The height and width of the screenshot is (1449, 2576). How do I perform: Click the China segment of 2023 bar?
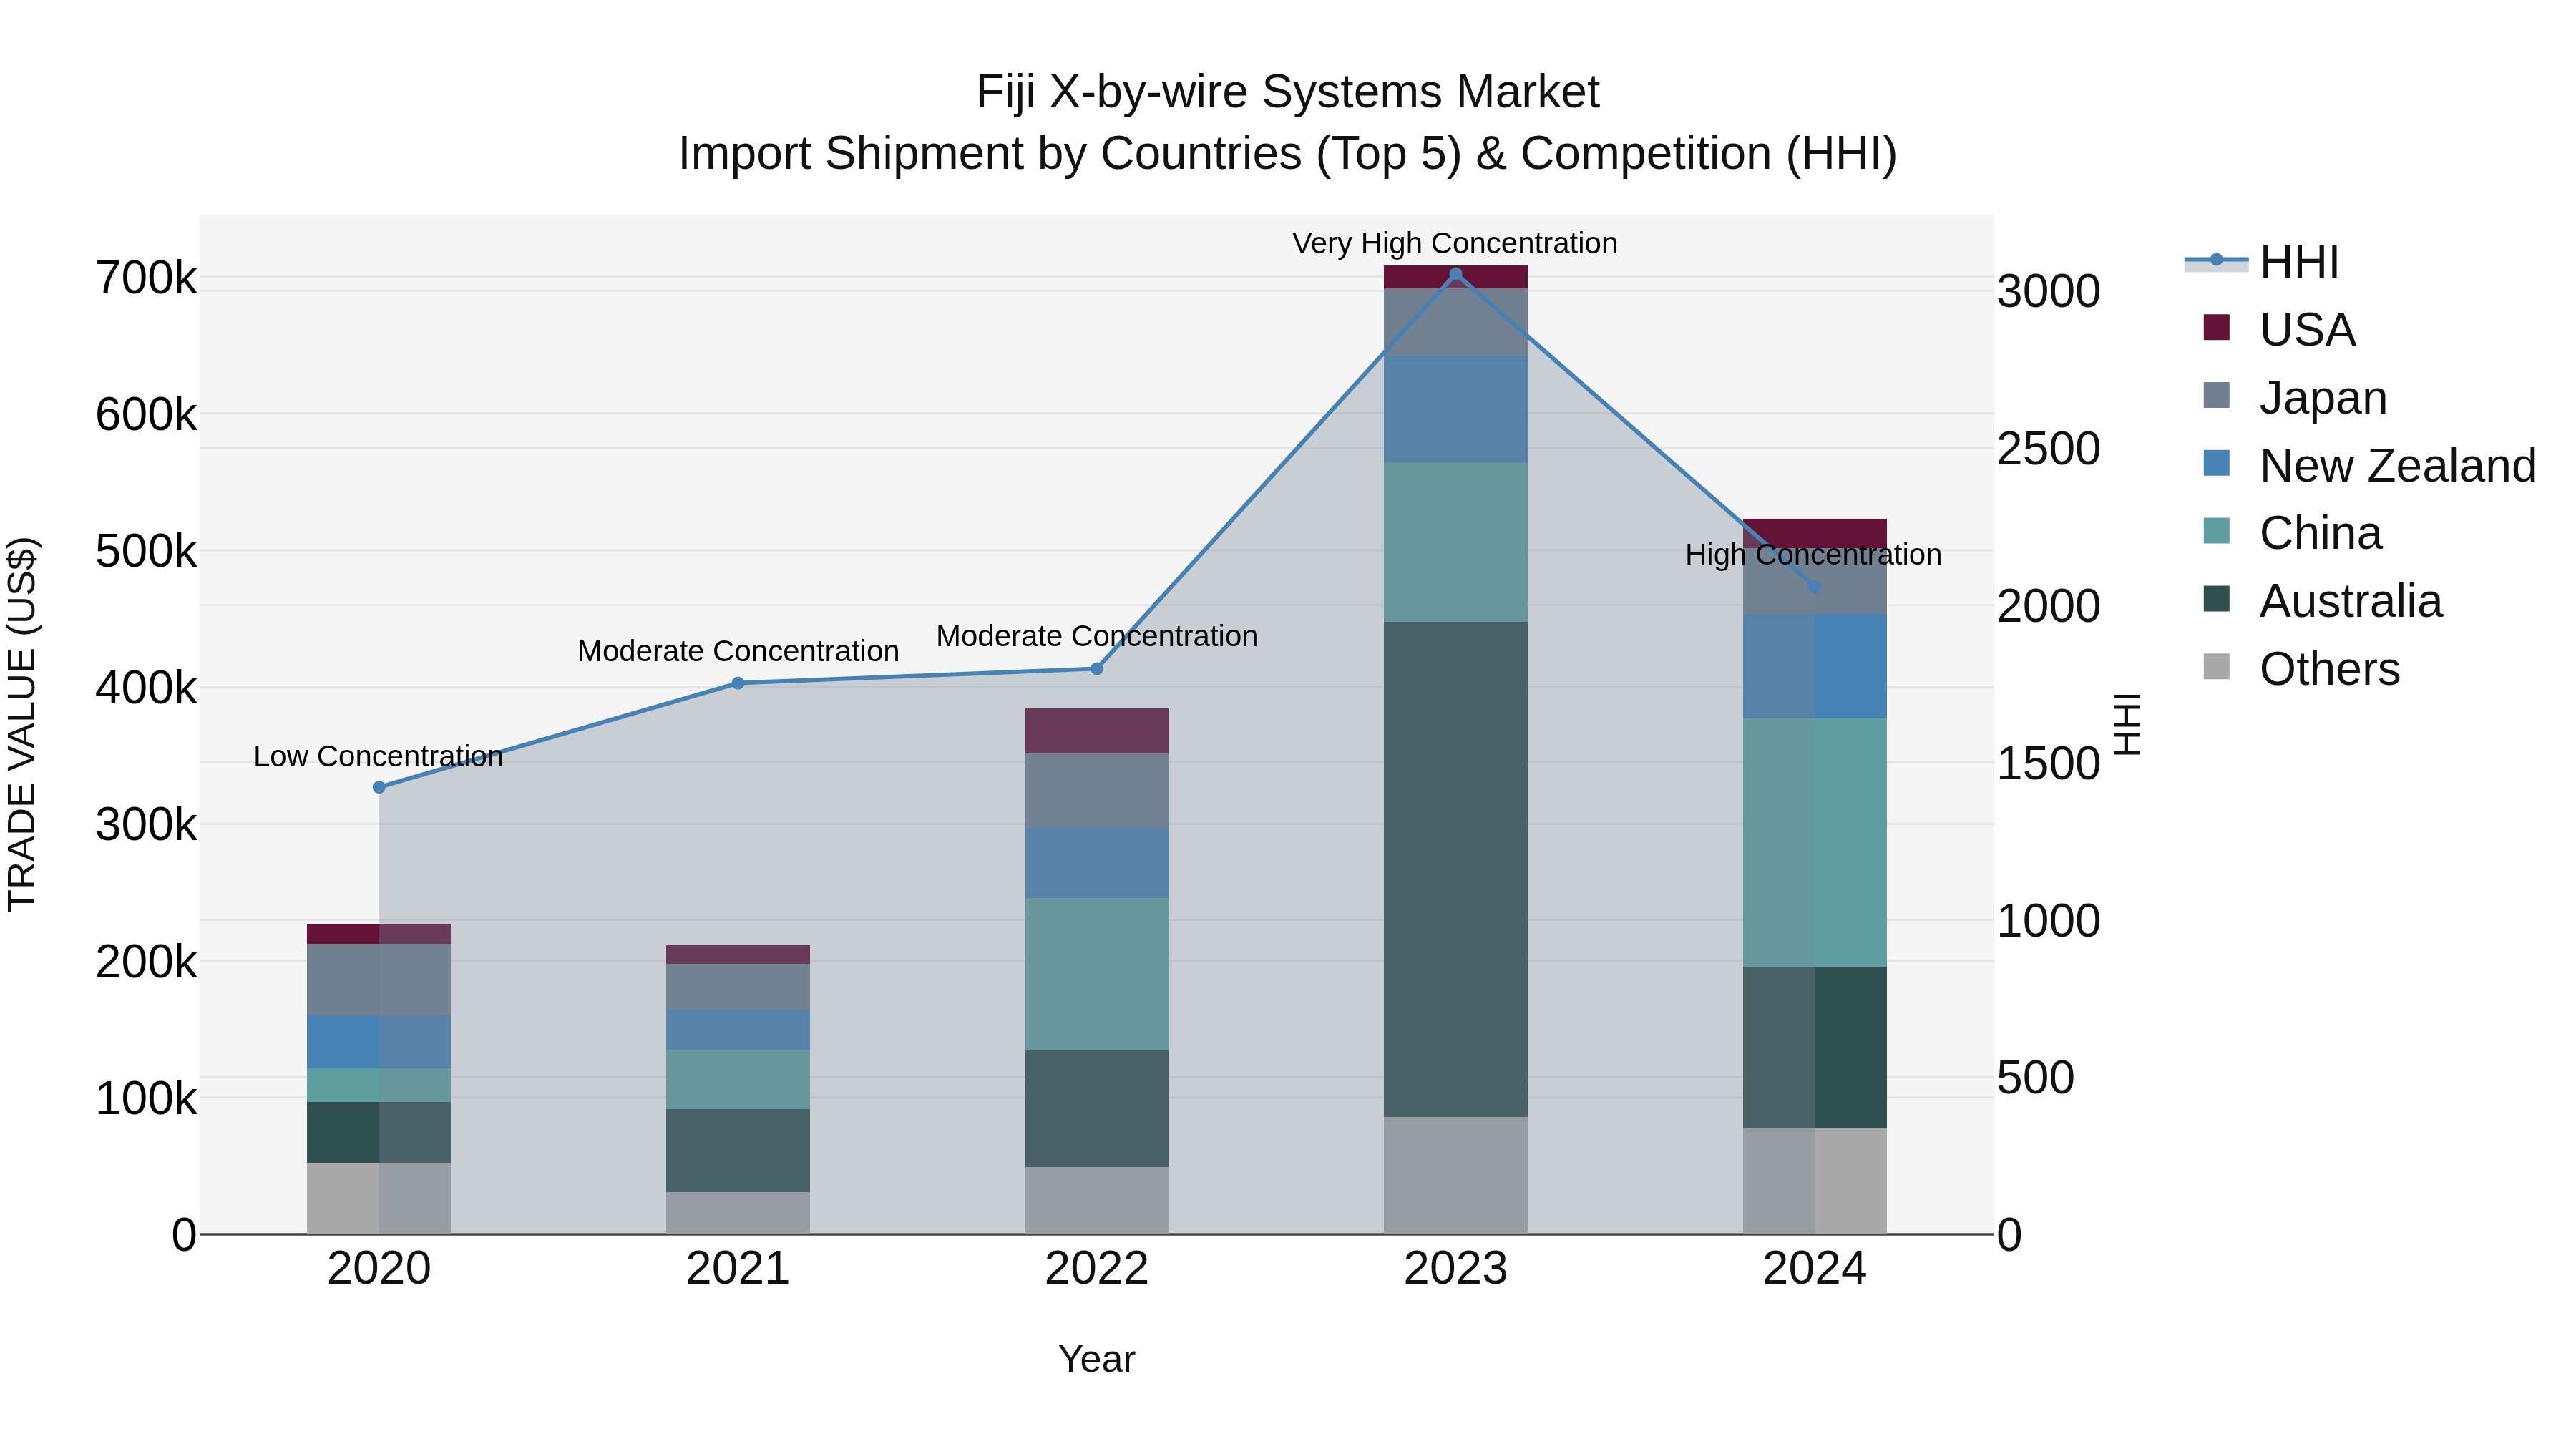(1456, 542)
